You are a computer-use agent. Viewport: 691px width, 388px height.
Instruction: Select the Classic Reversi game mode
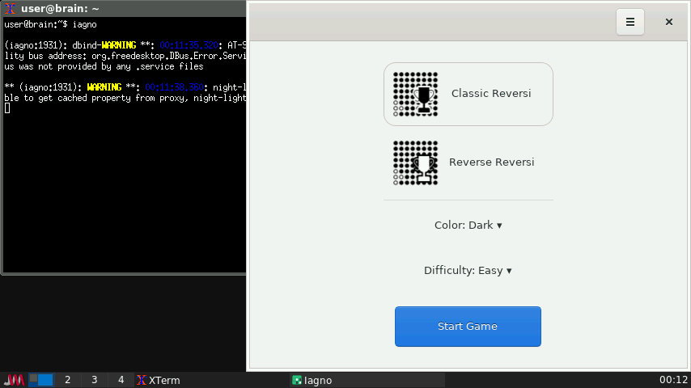pyautogui.click(x=490, y=94)
